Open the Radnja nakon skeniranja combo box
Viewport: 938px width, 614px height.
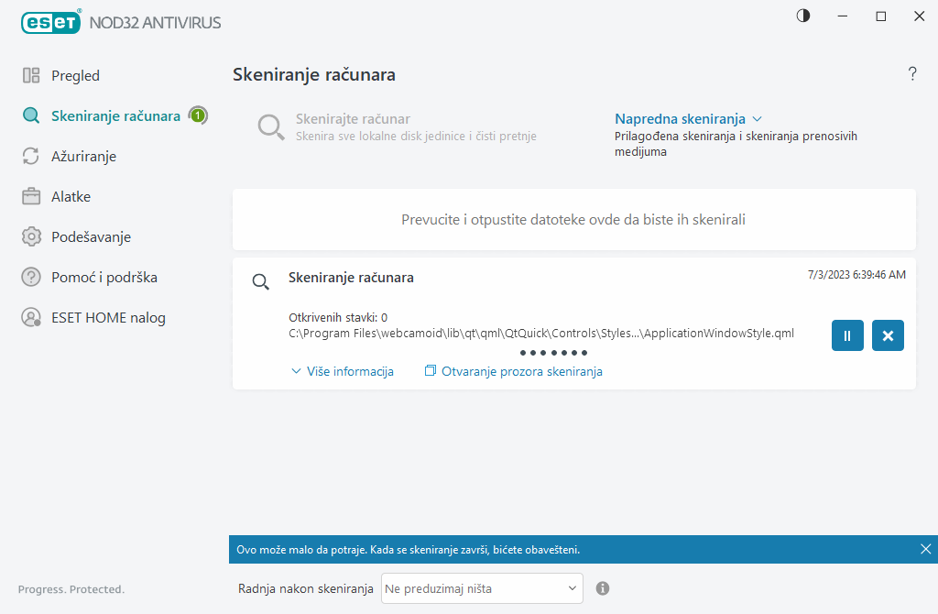click(x=482, y=588)
